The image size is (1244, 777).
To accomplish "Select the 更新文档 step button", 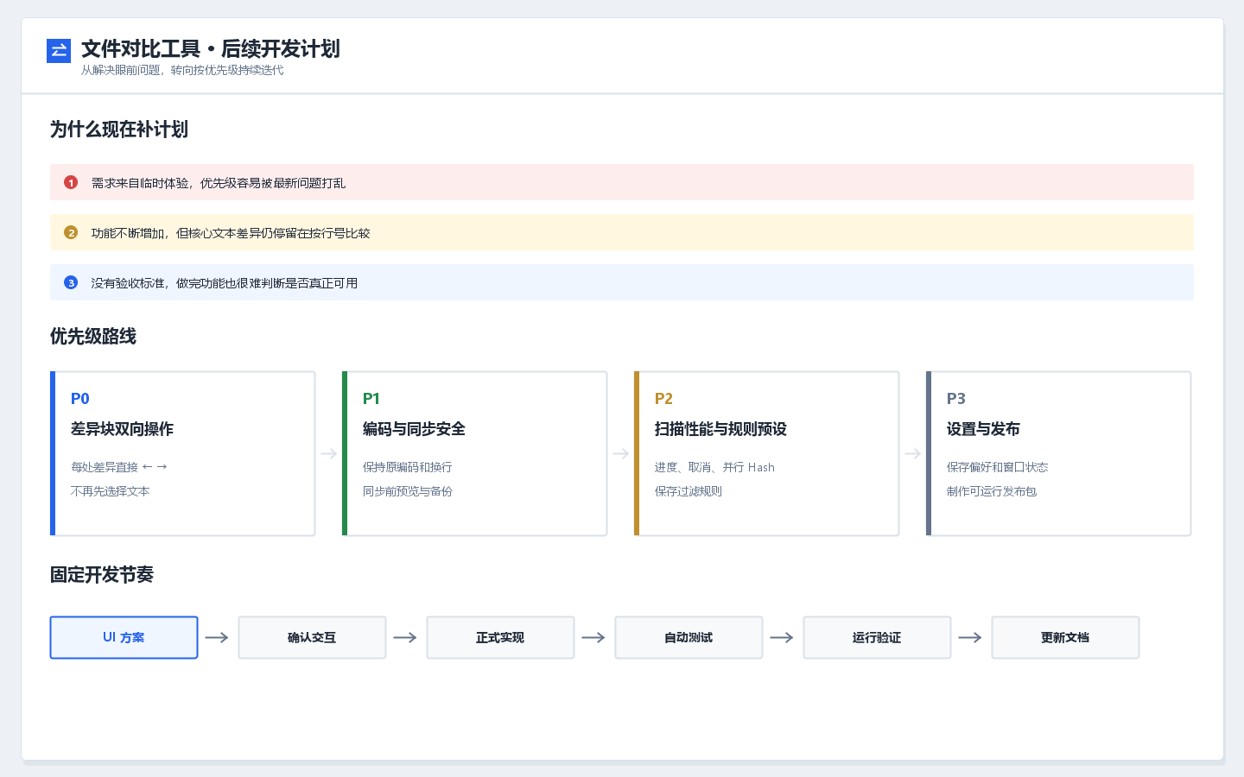I will click(x=1065, y=637).
